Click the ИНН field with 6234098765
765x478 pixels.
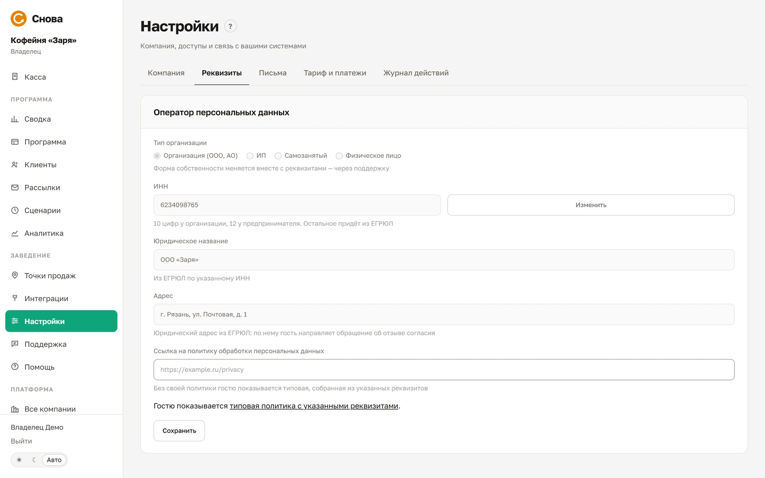pyautogui.click(x=297, y=205)
